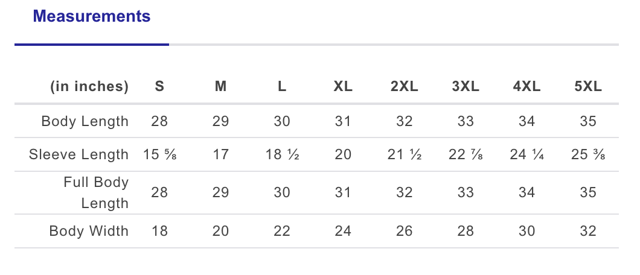Screen dimensions: 640x275
Task: Select the 22 ⅞ sleeve length value
Action: 466,154
